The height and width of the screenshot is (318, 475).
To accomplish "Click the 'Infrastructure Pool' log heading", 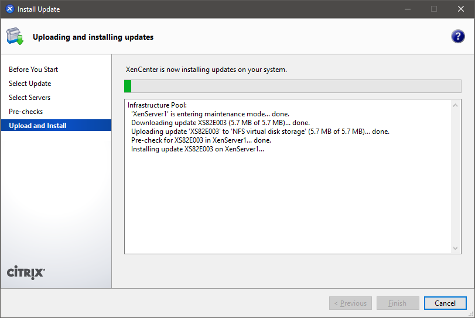I will (x=157, y=105).
